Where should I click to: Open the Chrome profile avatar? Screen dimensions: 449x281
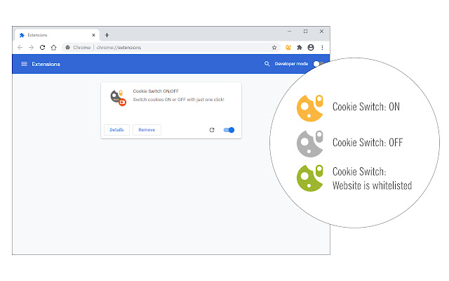tap(311, 48)
